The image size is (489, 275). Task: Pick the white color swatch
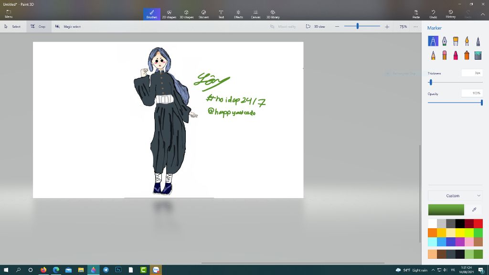click(x=432, y=223)
